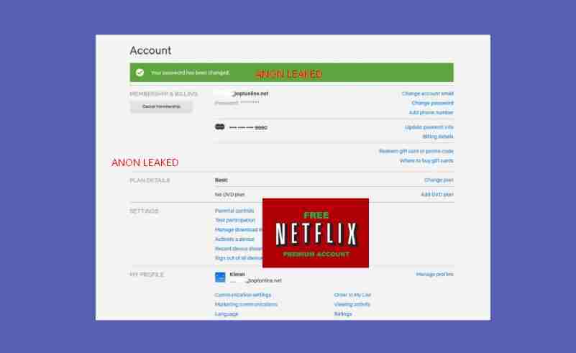Click Manage download devices link
The height and width of the screenshot is (353, 576).
239,229
